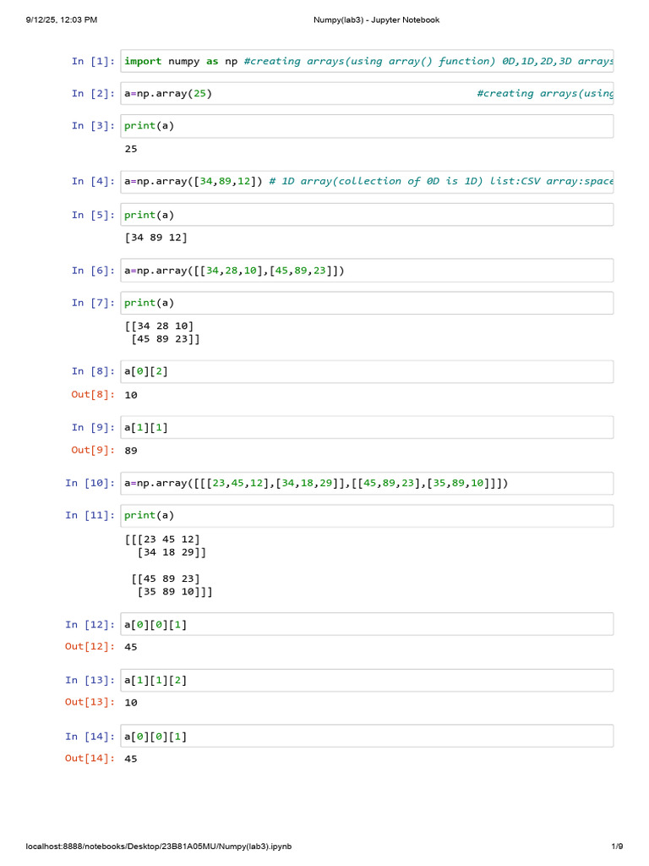Screen dimensions: 649x866
Task: Click the 2D output row [[34 28 10]
Action: point(160,326)
